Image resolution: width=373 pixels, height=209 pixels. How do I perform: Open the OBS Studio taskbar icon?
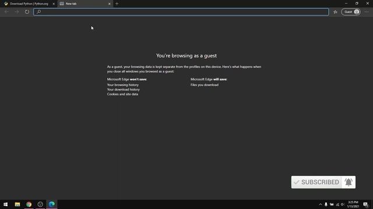click(x=40, y=204)
